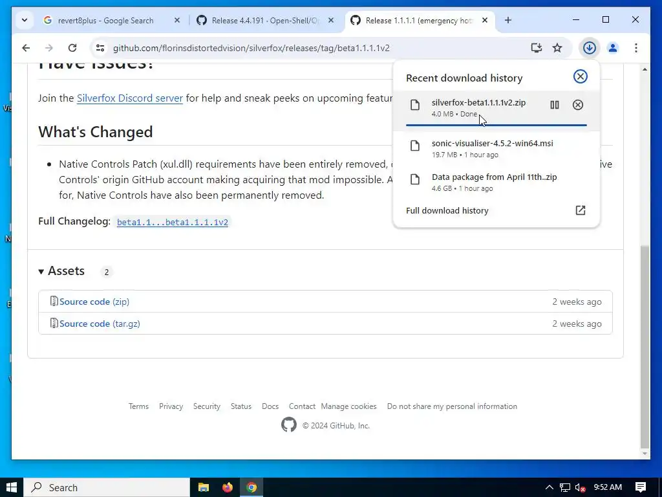Open a new browser tab
This screenshot has height=497, width=662.
pos(508,20)
